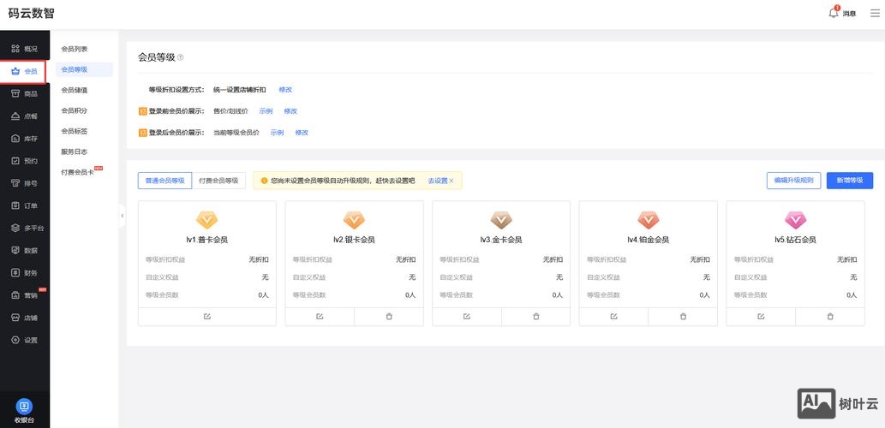Launch the 收银台 cashier desk
This screenshot has width=885, height=428.
(24, 411)
